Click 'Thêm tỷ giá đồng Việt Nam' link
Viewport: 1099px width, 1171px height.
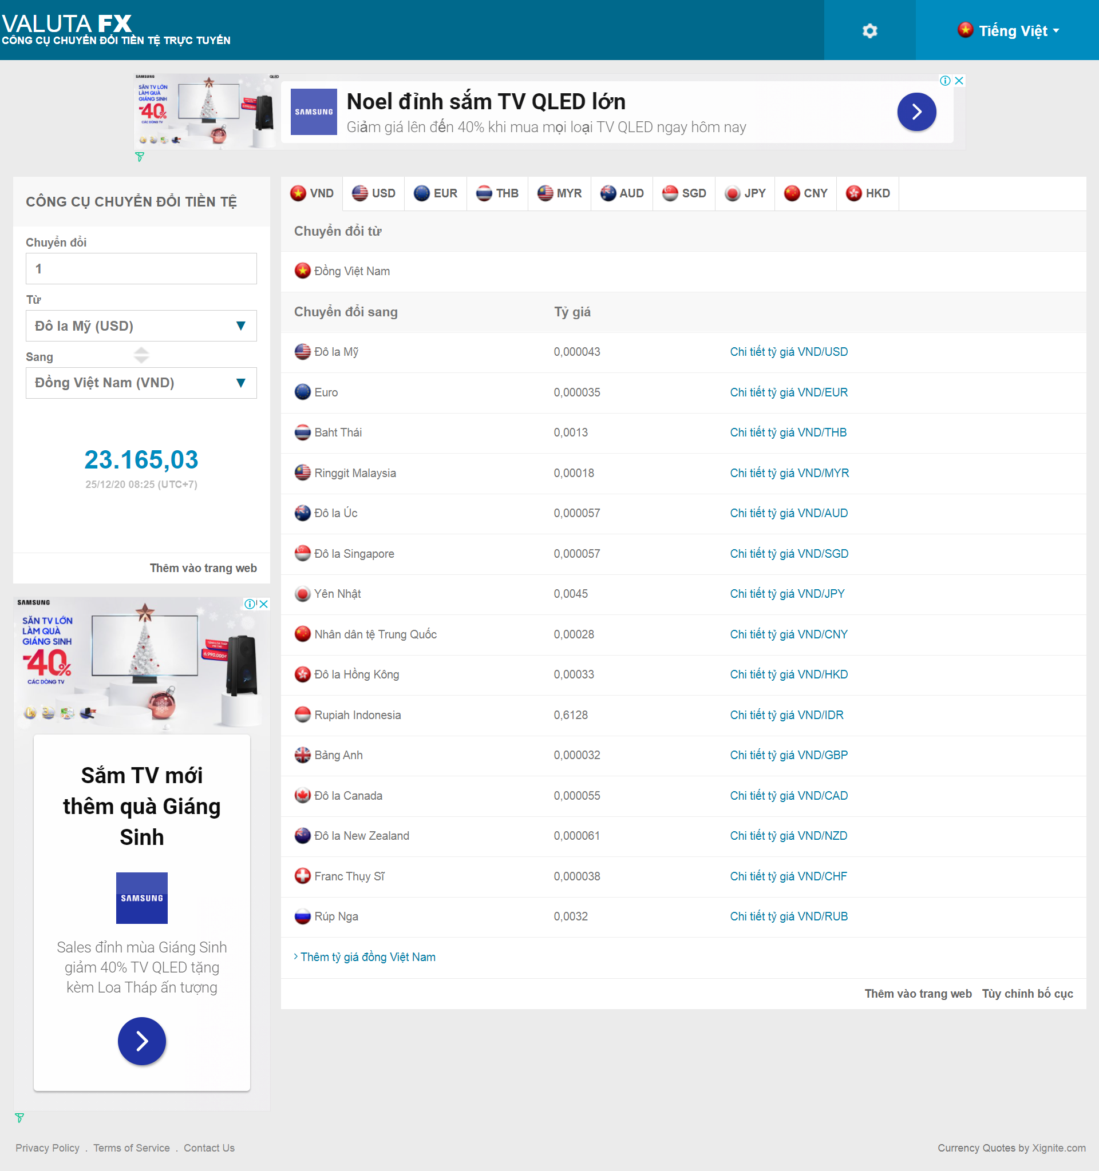click(367, 956)
